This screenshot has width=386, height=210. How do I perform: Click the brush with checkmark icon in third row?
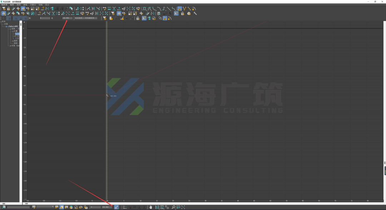pos(122,18)
